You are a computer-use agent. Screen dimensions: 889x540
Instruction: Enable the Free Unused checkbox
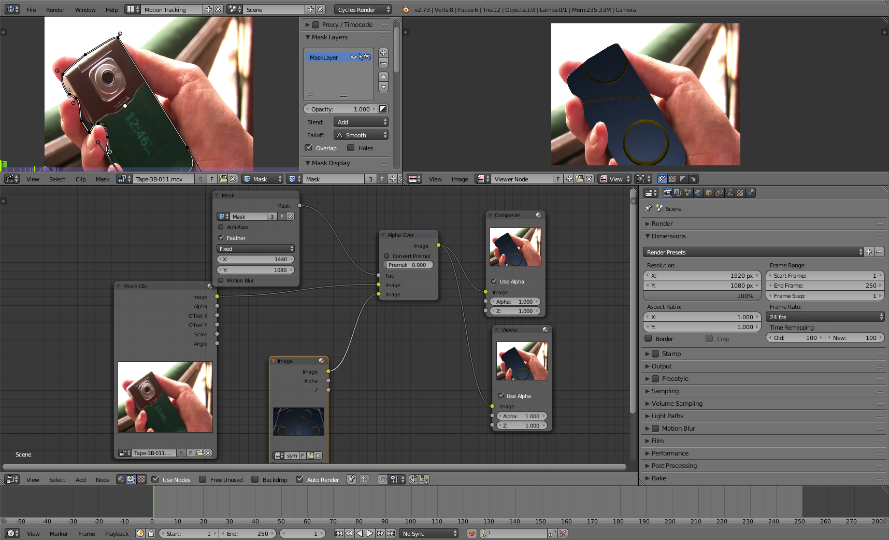click(x=203, y=479)
